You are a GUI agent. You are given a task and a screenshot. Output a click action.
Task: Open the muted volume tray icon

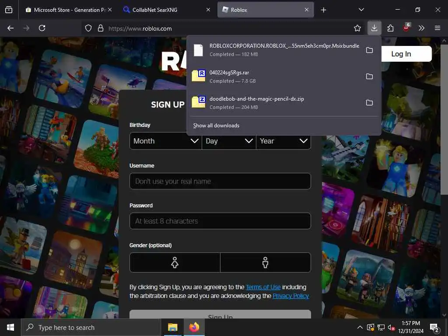coord(391,327)
